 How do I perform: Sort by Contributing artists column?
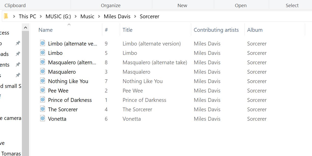click(x=216, y=30)
